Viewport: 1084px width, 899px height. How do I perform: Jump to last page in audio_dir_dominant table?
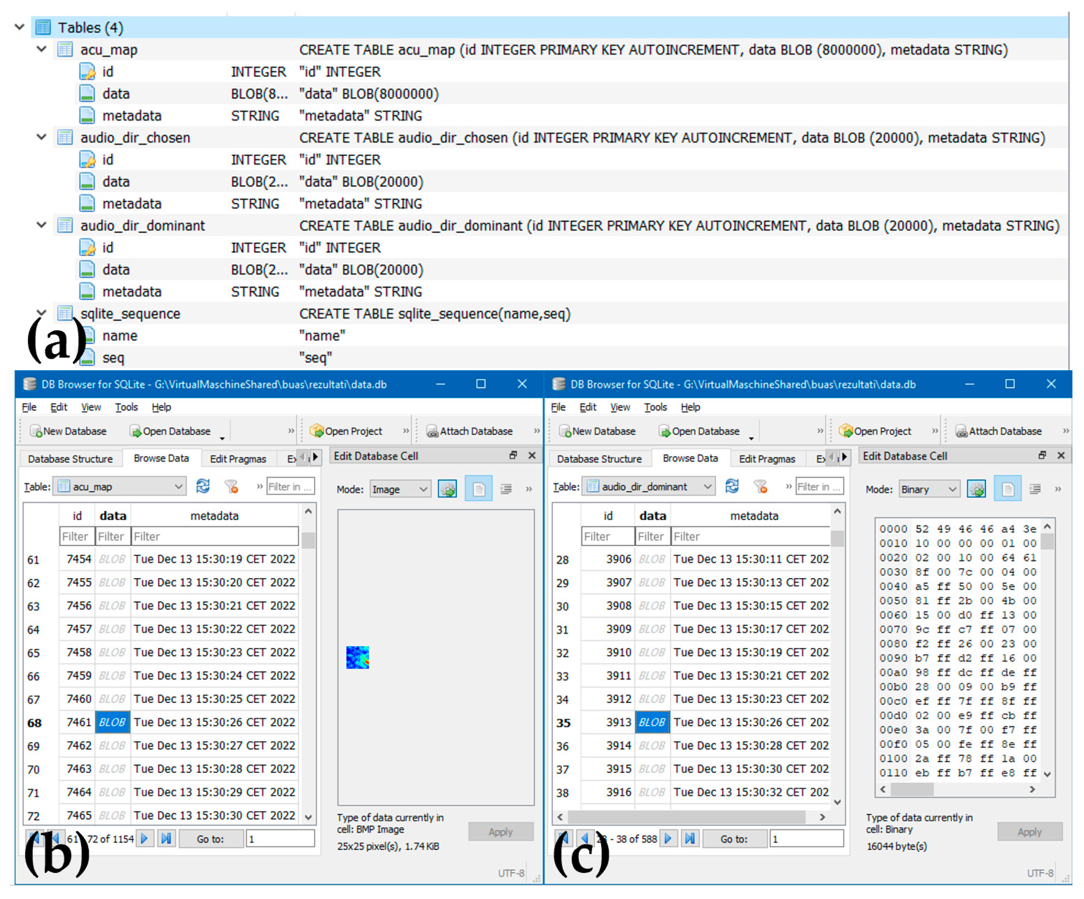click(x=690, y=839)
